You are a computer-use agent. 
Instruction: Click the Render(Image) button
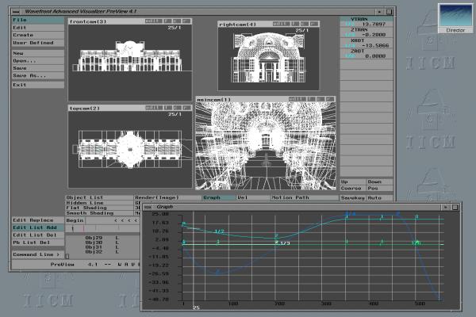(168, 197)
